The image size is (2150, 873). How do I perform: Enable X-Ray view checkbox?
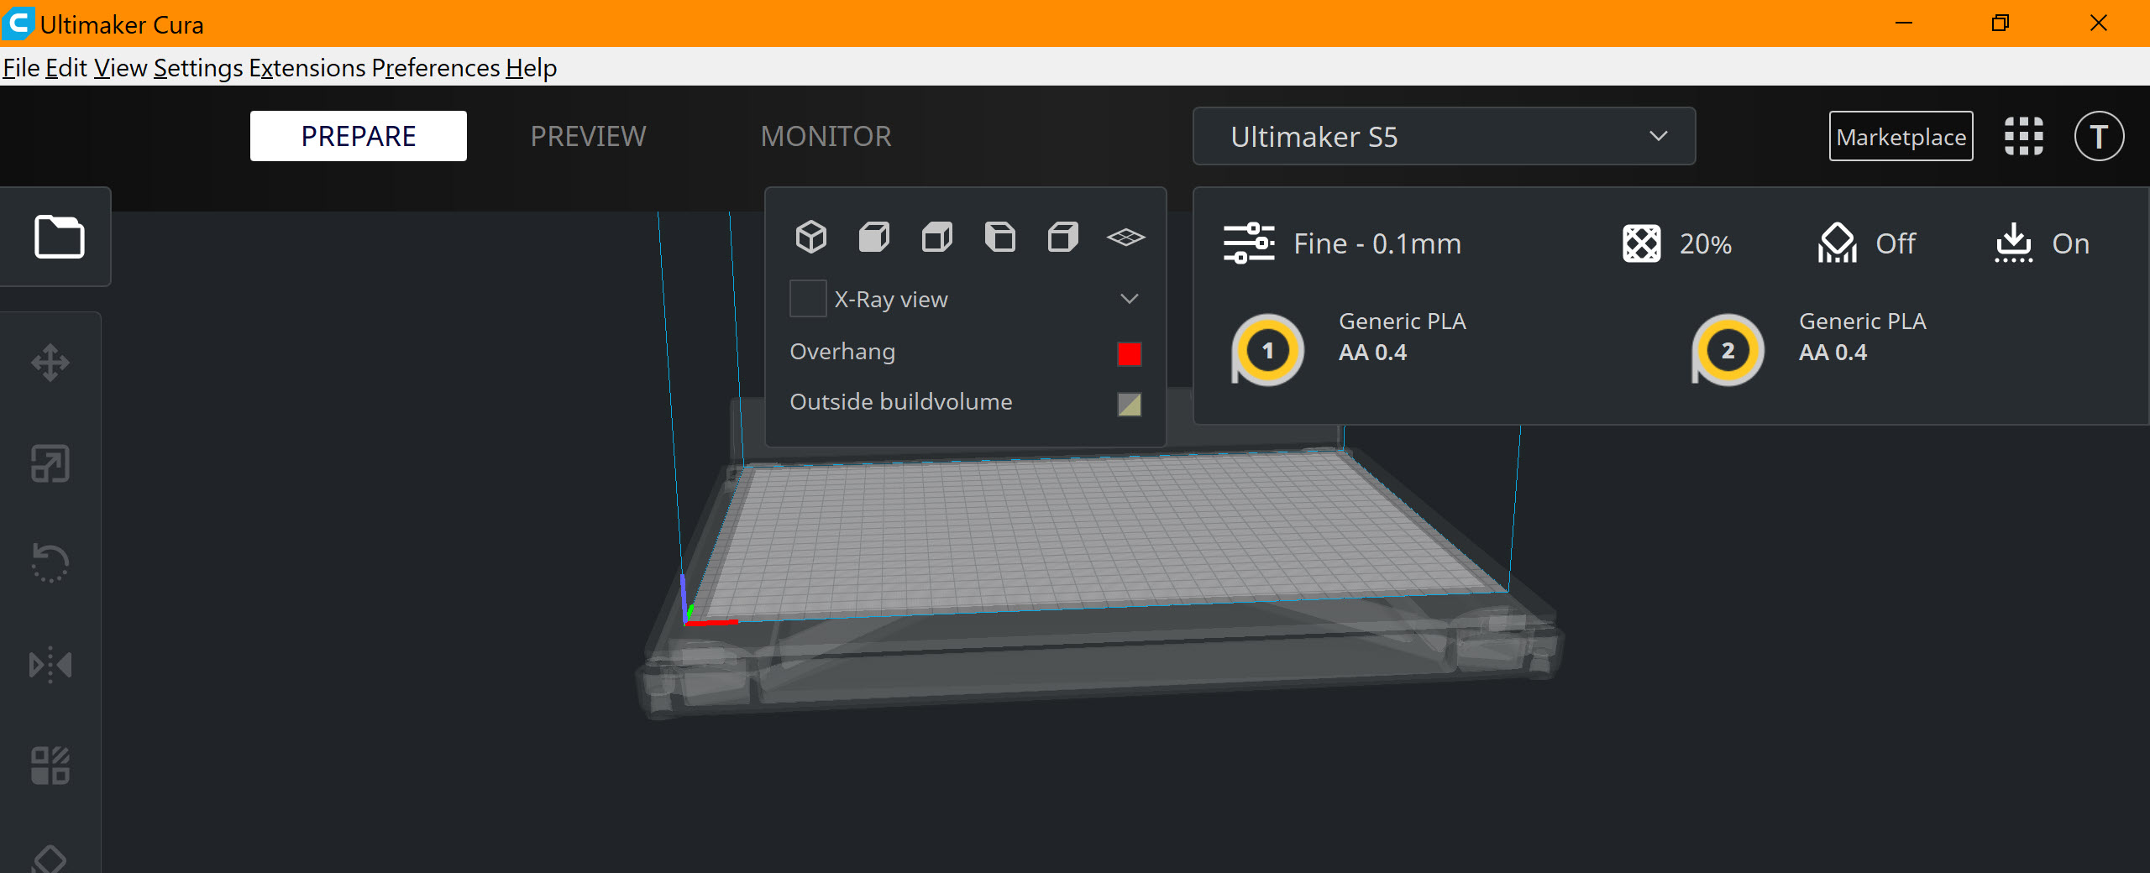807,298
